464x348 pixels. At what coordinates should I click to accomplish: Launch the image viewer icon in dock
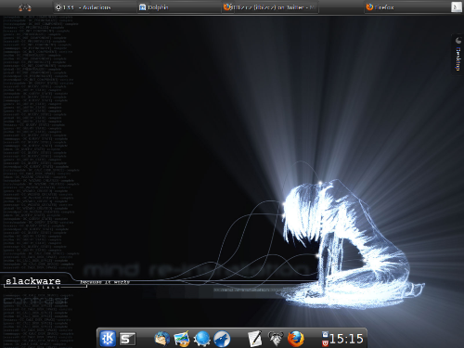(x=182, y=339)
